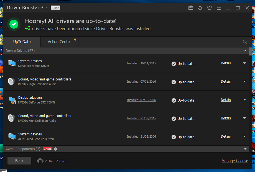The height and width of the screenshot is (172, 255).
Task: Open the toolbox briefcase icon
Action: pos(191,8)
